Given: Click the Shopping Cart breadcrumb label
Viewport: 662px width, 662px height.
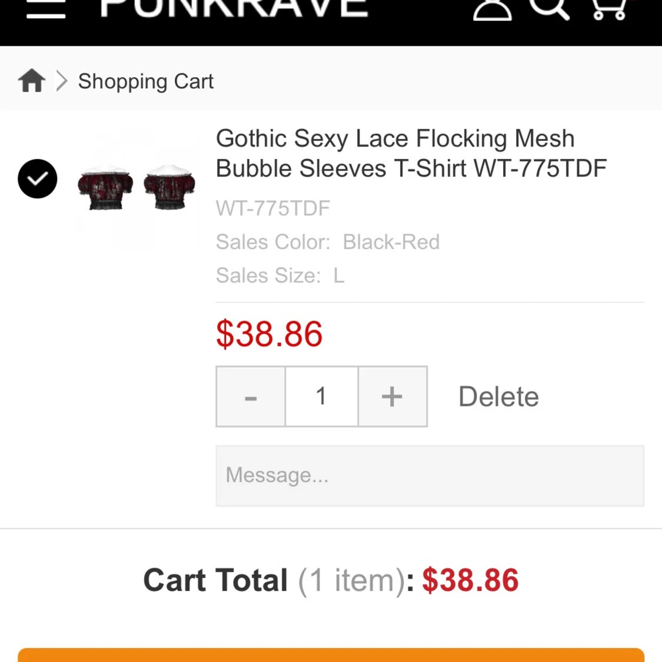Looking at the screenshot, I should coord(145,81).
